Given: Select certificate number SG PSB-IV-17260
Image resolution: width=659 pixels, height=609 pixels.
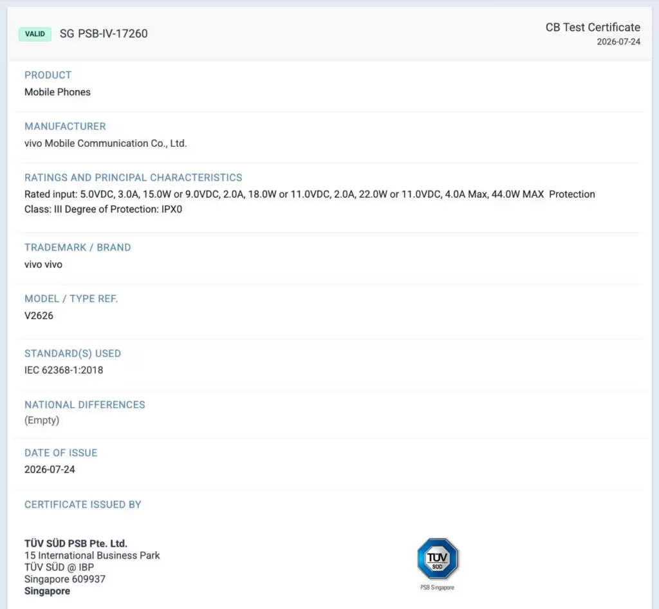Looking at the screenshot, I should click(104, 33).
